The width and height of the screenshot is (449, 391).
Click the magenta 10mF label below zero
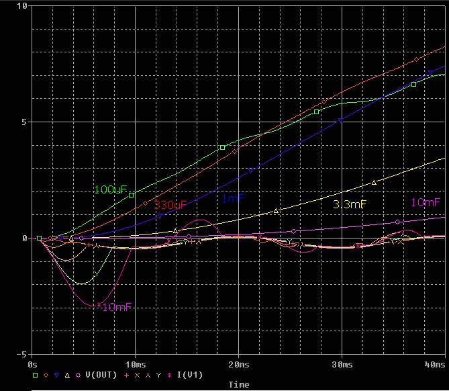[117, 307]
